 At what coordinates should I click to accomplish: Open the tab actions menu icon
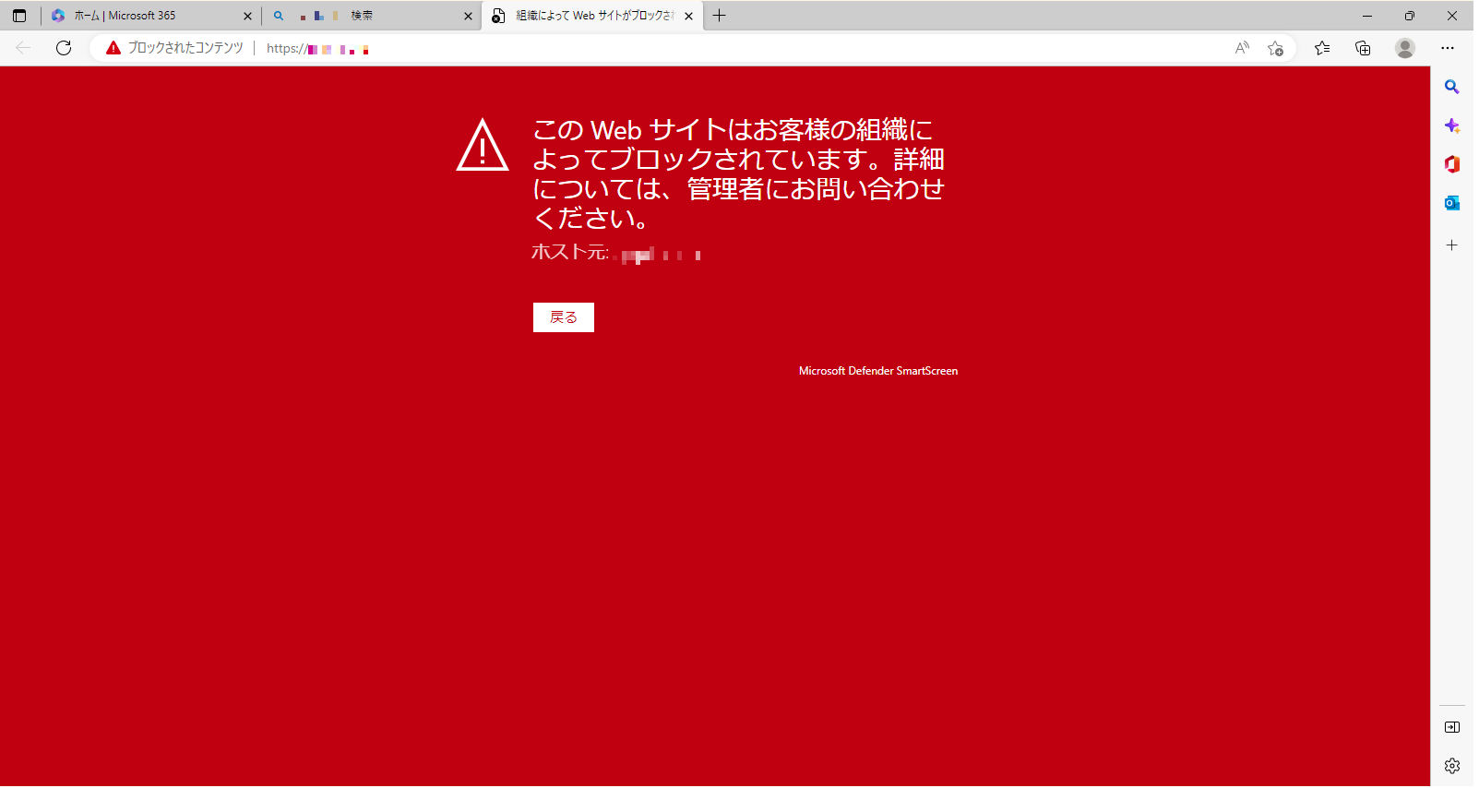[19, 16]
